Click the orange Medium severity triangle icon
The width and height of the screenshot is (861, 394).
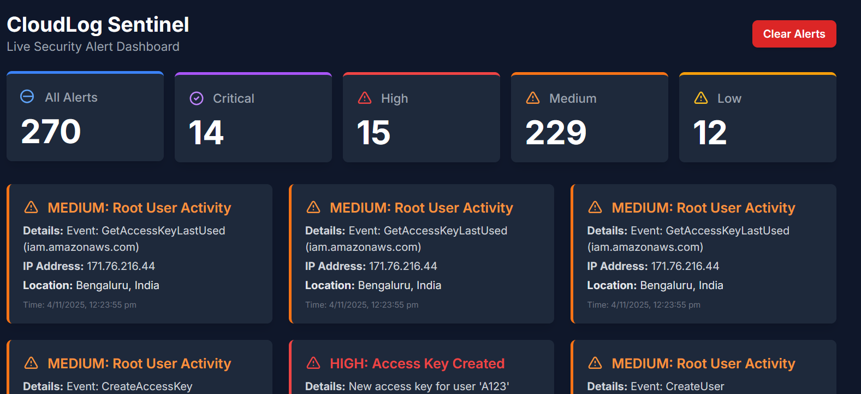(533, 98)
